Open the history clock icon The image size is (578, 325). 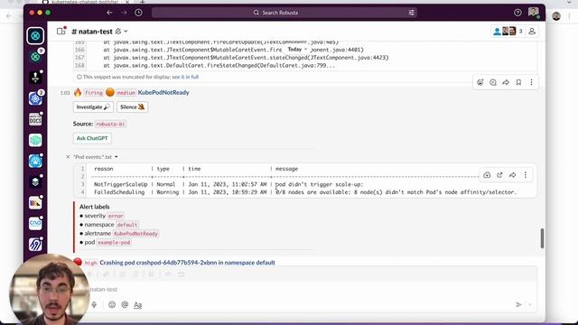point(138,13)
